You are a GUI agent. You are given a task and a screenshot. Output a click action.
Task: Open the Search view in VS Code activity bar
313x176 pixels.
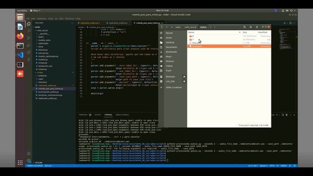tap(29, 31)
